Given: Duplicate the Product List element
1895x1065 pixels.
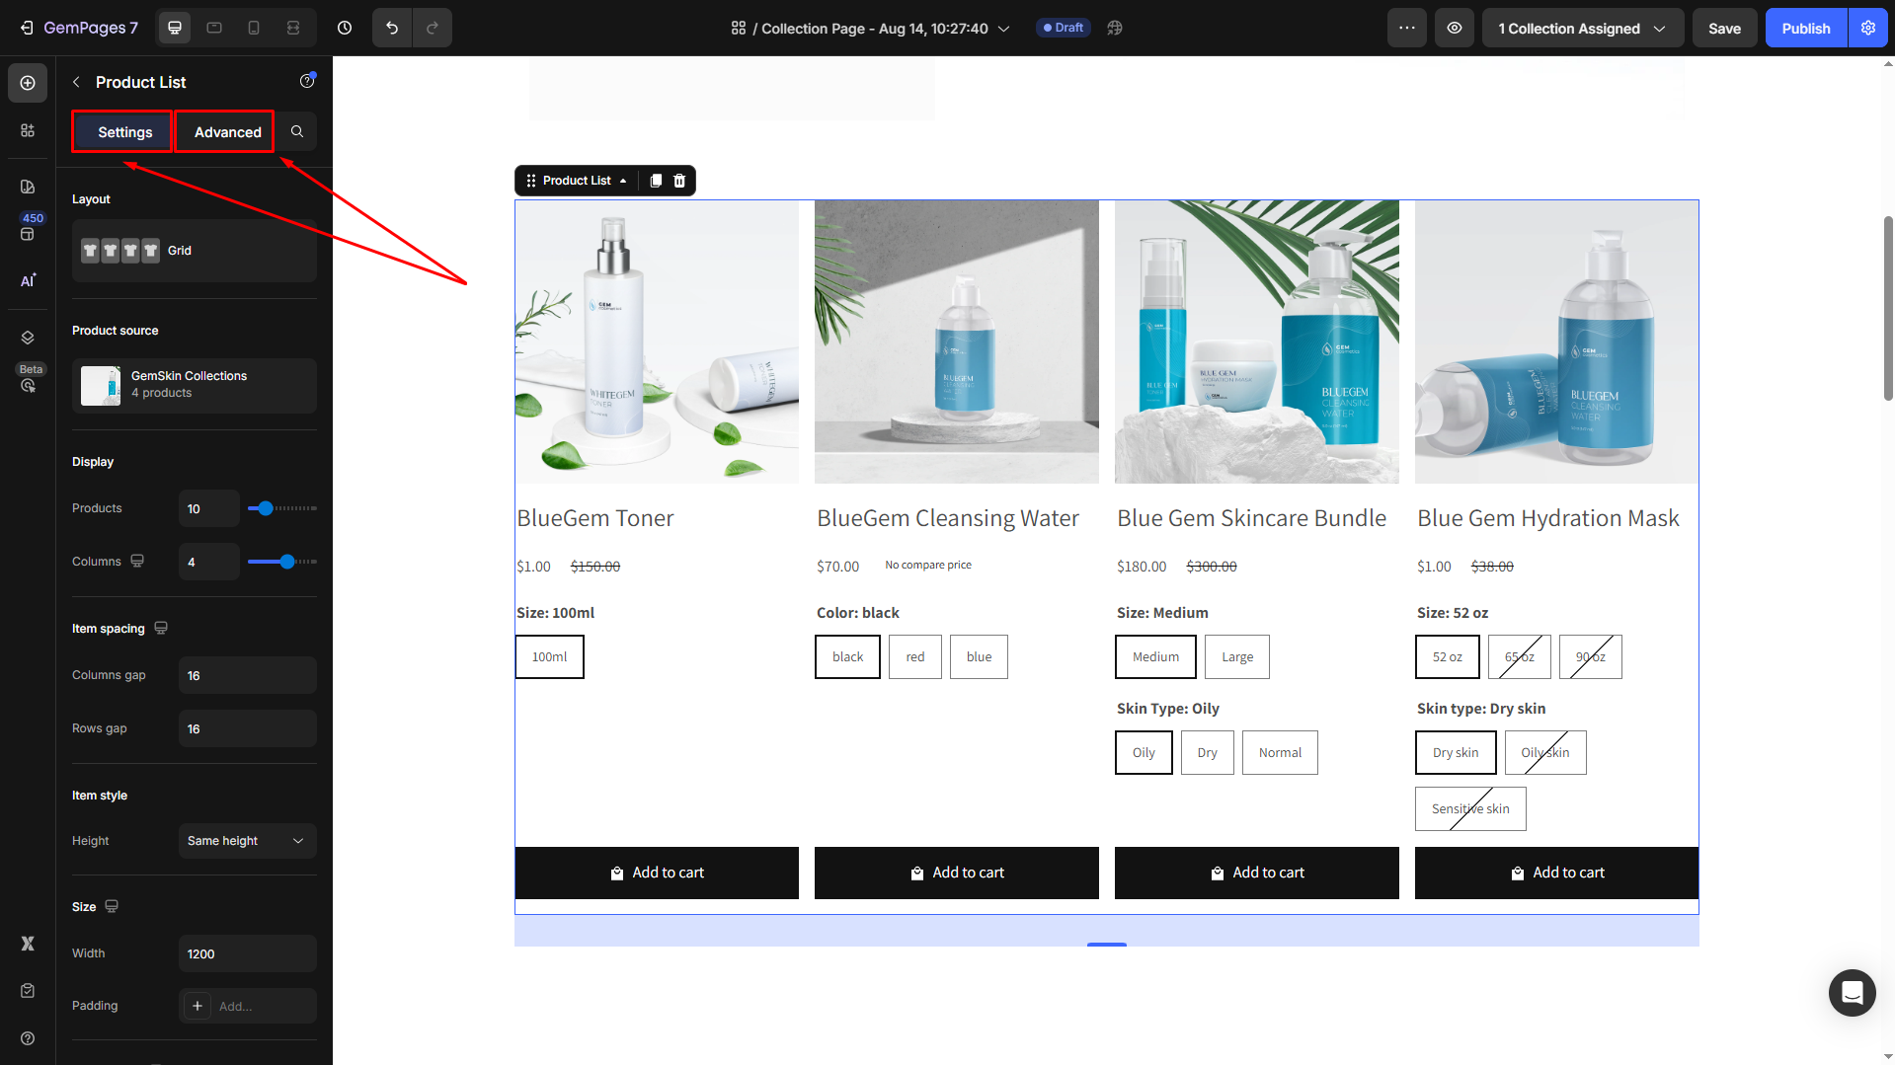Looking at the screenshot, I should point(656,181).
